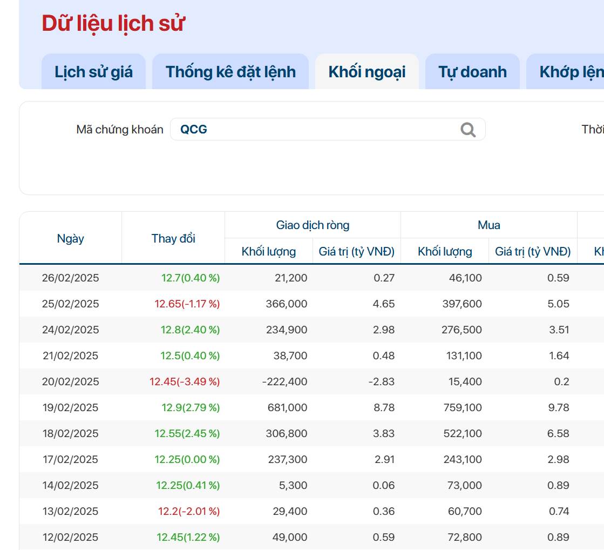The height and width of the screenshot is (550, 604).
Task: Click the Thay đổi column header
Action: pos(173,238)
